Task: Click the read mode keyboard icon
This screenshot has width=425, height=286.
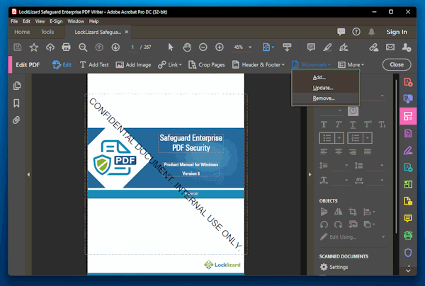Action: point(287,47)
